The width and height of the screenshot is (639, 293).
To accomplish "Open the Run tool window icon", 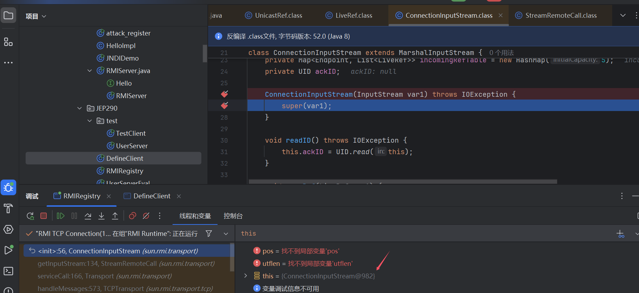I will click(8, 250).
